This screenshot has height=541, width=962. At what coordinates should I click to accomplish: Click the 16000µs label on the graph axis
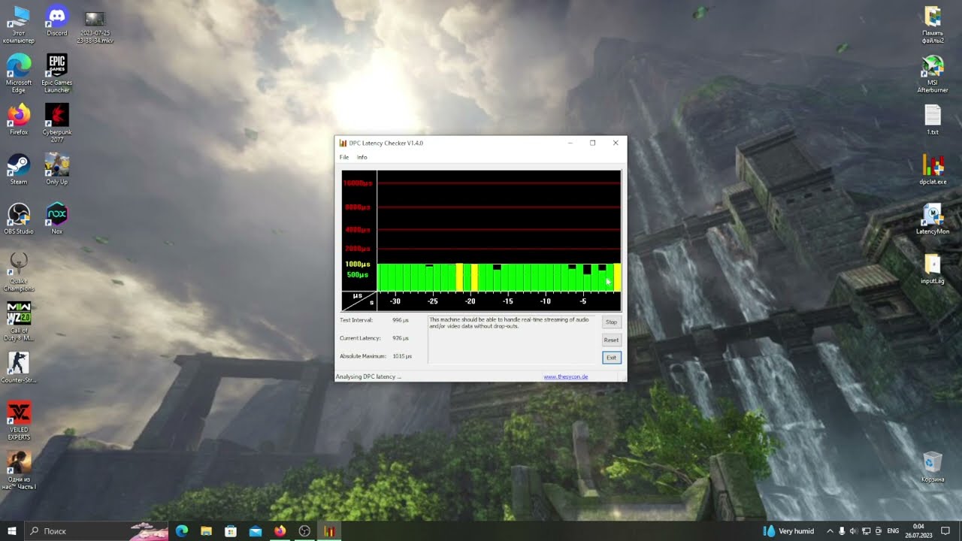pos(357,183)
